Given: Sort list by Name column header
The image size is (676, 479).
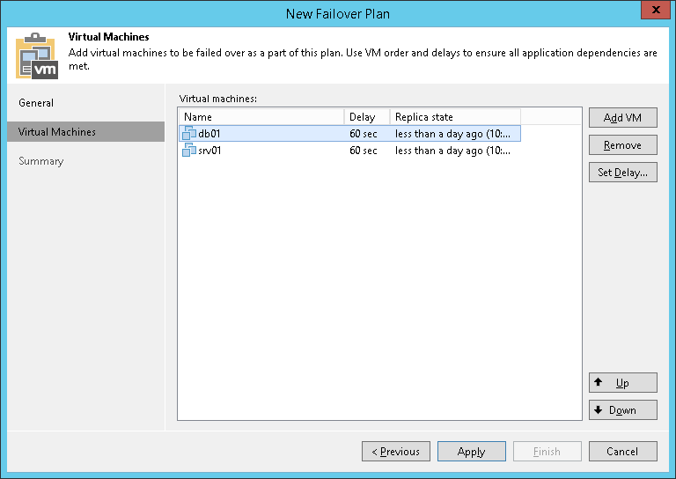Looking at the screenshot, I should pyautogui.click(x=261, y=117).
